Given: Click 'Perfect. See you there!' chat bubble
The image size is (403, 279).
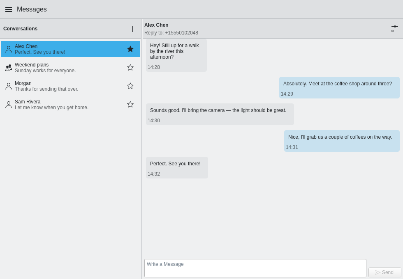Looking at the screenshot, I should pyautogui.click(x=177, y=167).
